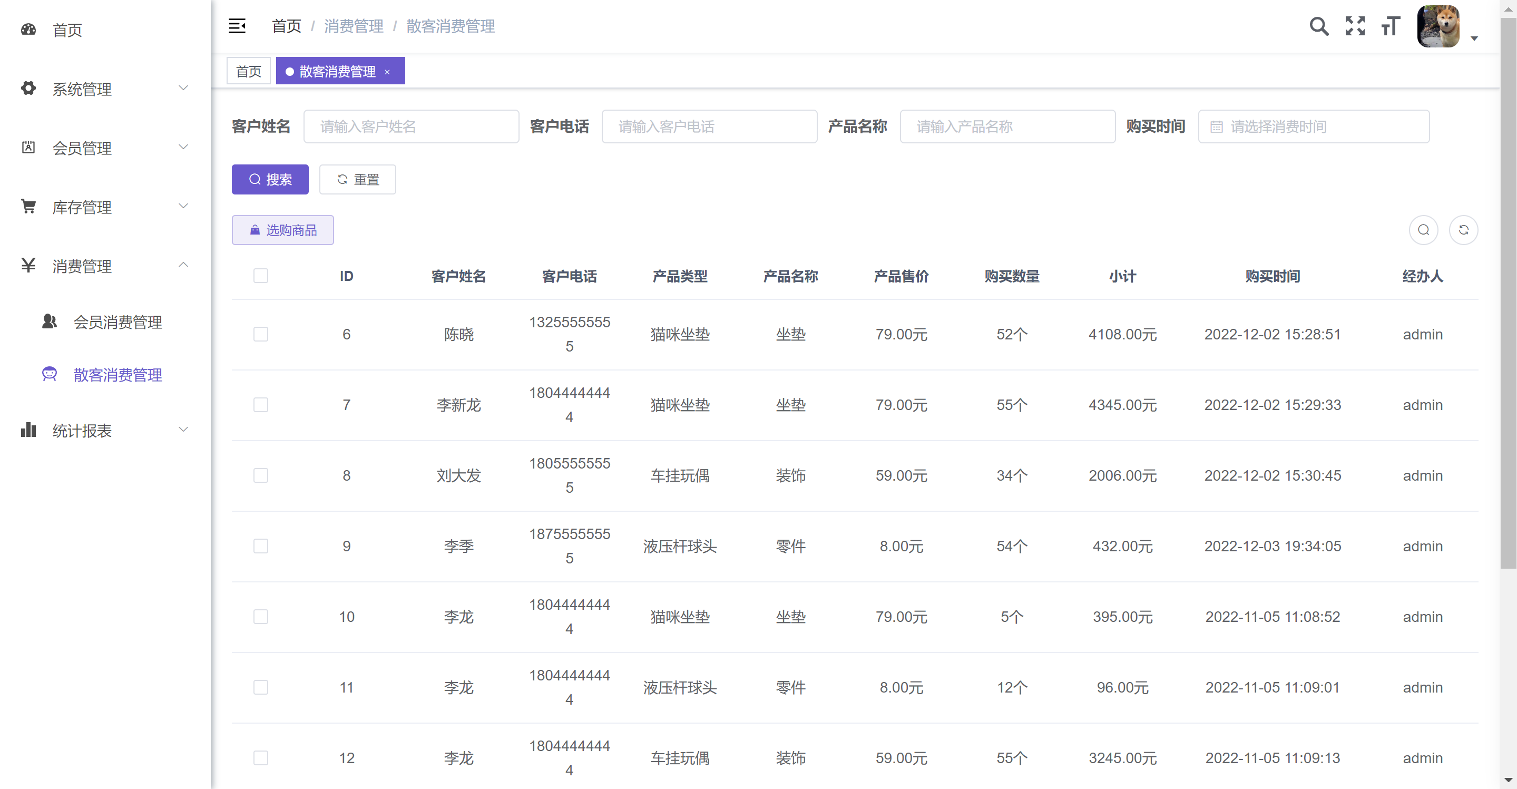
Task: Click the hamburger sidebar collapse icon
Action: pos(237,26)
